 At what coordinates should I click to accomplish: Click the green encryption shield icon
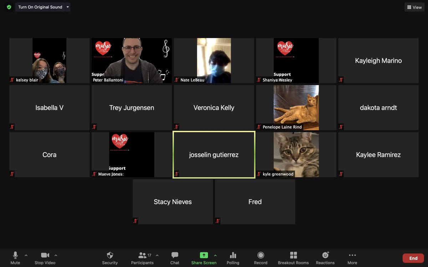[x=9, y=7]
